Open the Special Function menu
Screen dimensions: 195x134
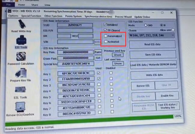pyautogui.click(x=31, y=16)
